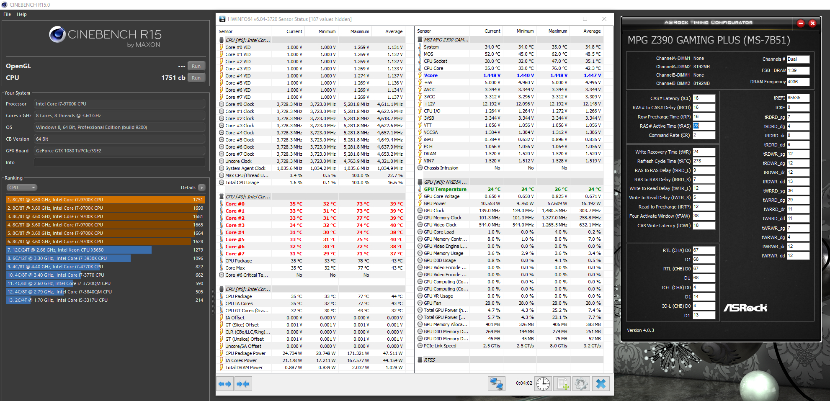Click the Cinebench title bar app icon

[x=5, y=5]
